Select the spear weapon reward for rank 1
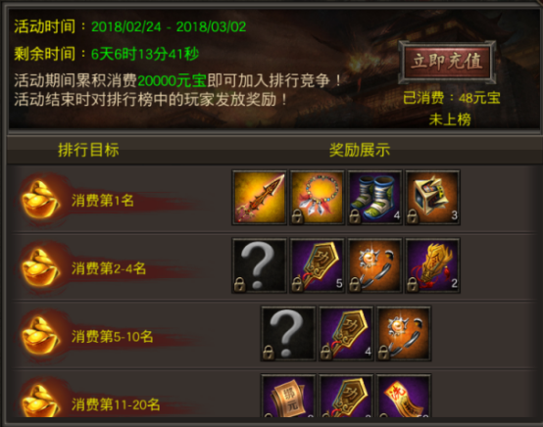This screenshot has height=427, width=543. (260, 198)
